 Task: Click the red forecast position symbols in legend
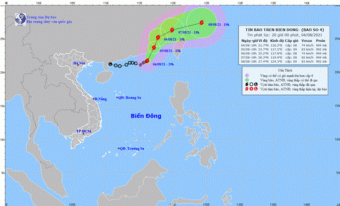point(251,89)
